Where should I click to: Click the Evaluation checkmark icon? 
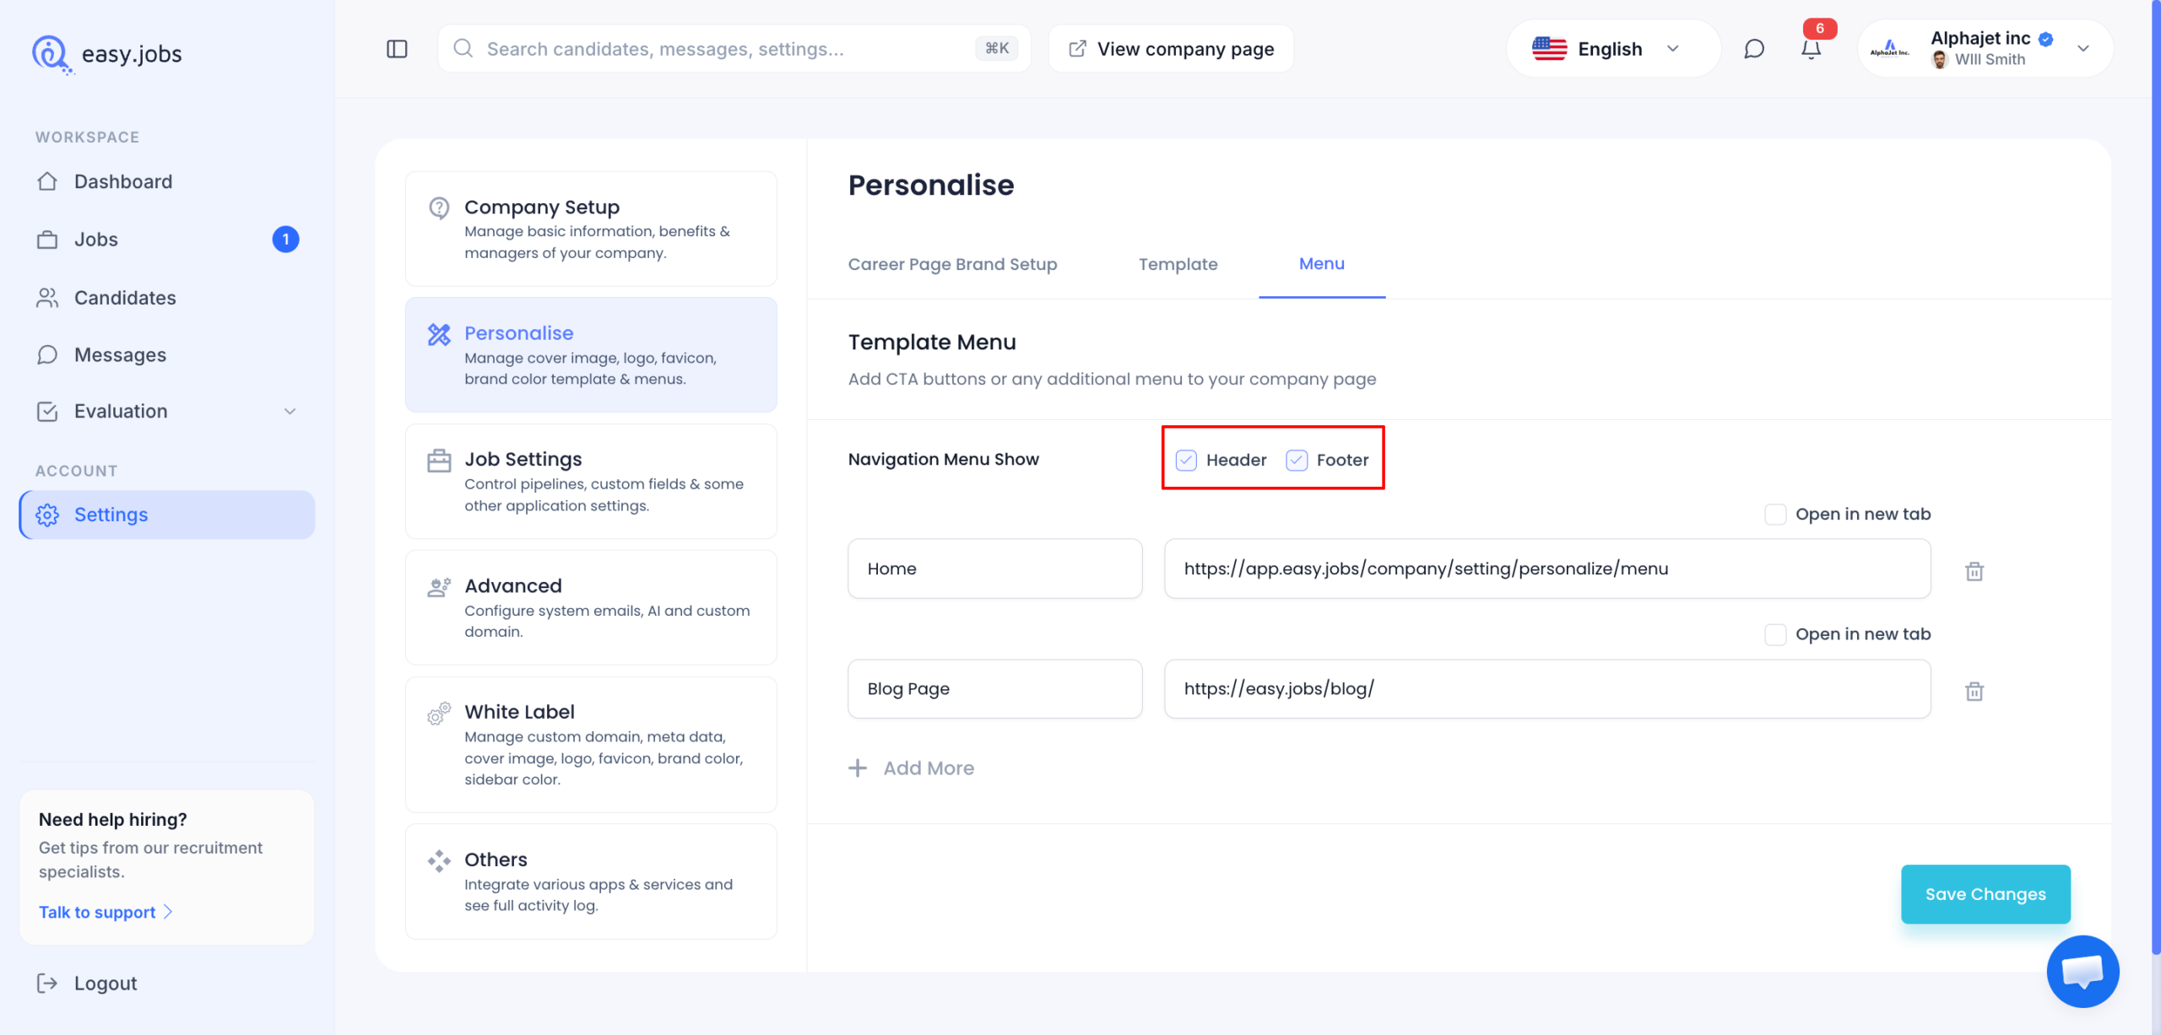(x=47, y=412)
